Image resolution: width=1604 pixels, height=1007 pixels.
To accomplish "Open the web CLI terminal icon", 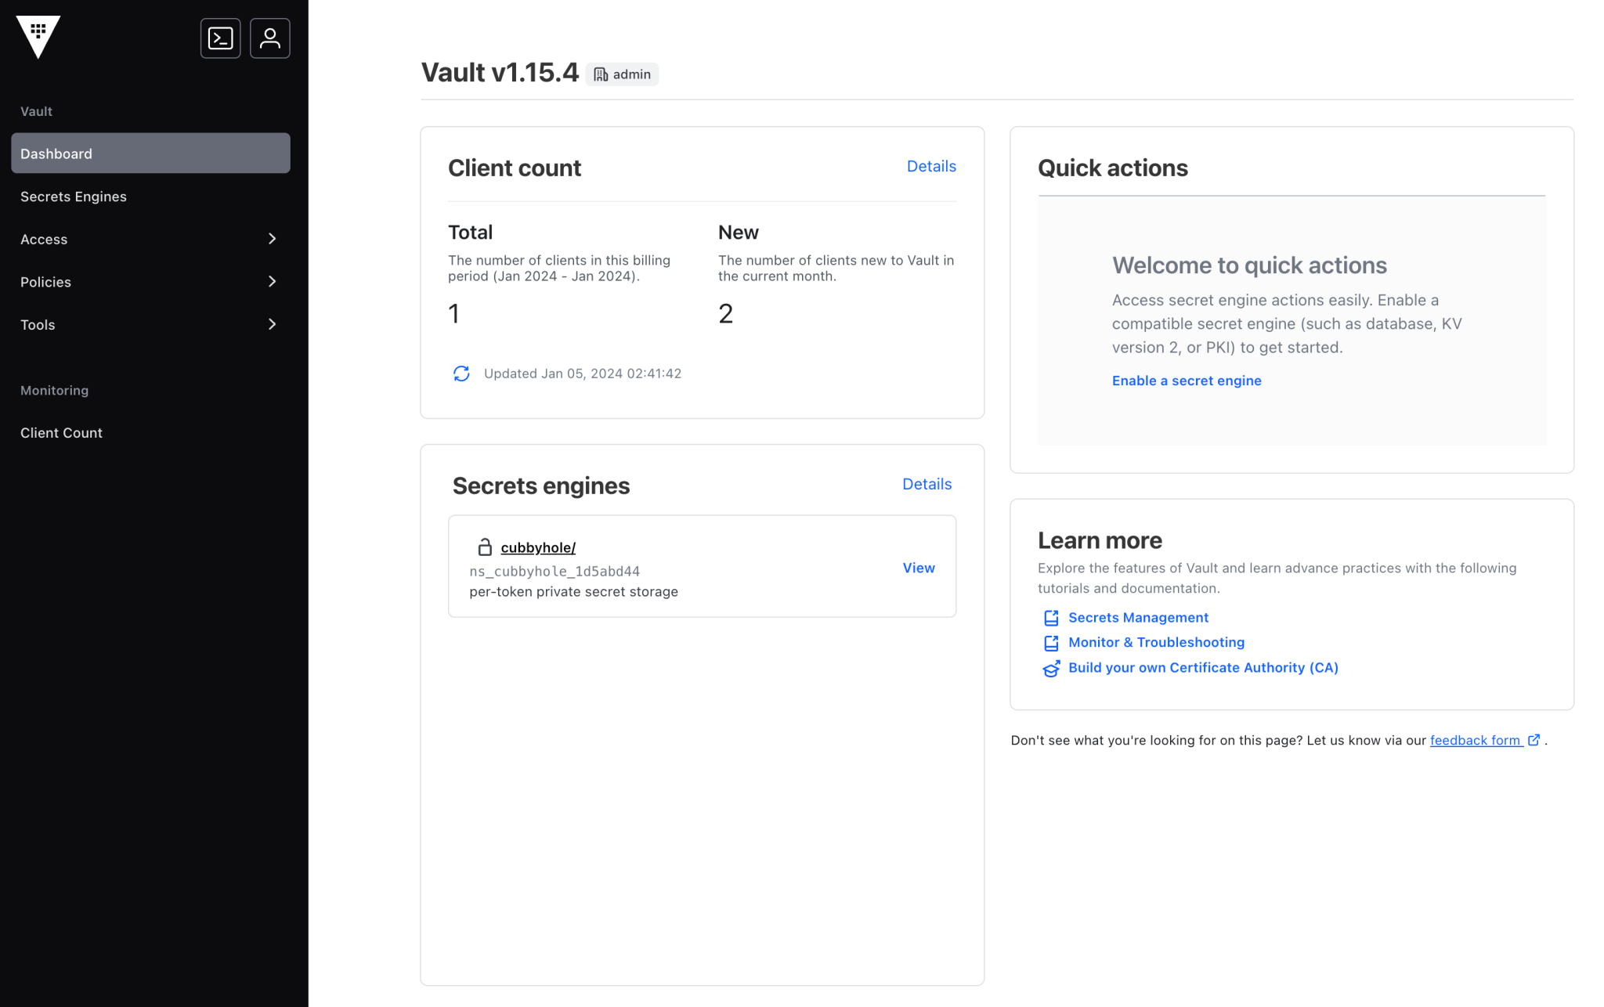I will click(x=220, y=38).
